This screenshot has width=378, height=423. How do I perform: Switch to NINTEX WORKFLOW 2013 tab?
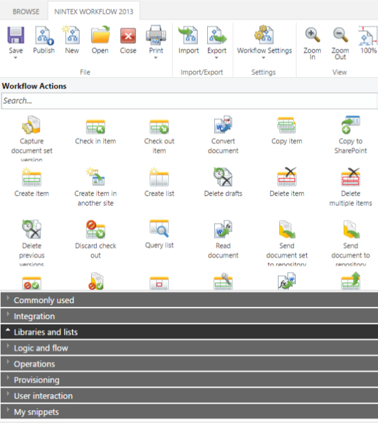(x=94, y=12)
